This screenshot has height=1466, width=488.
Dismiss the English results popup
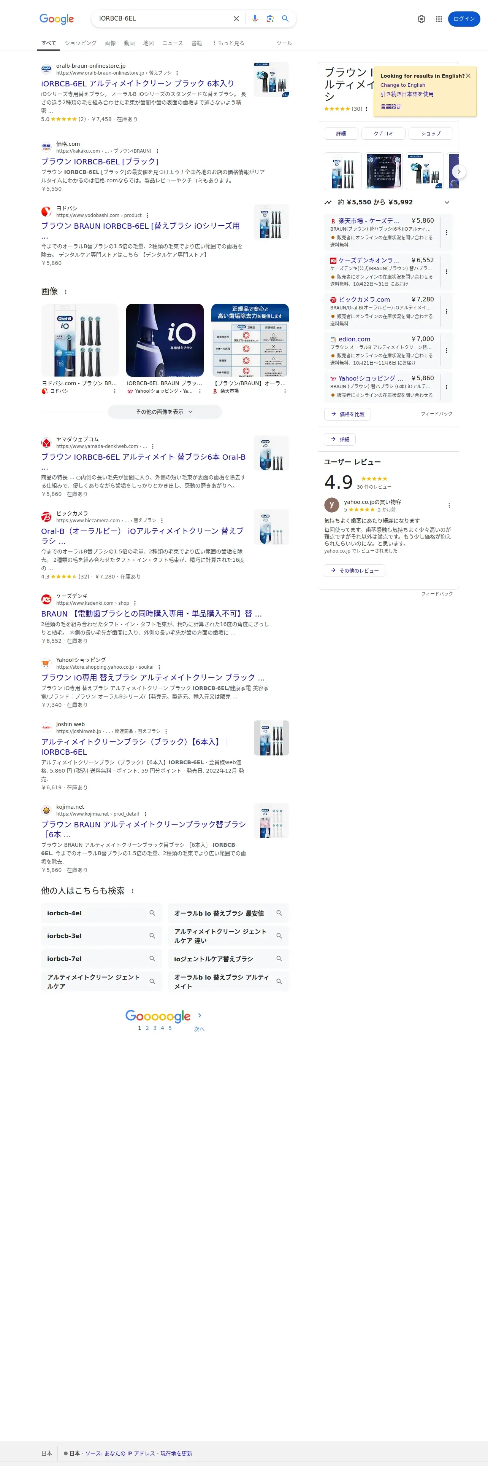[468, 76]
